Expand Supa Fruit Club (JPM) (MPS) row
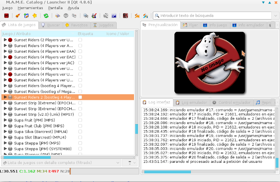The width and height of the screenshot is (280, 182). coord(5,126)
